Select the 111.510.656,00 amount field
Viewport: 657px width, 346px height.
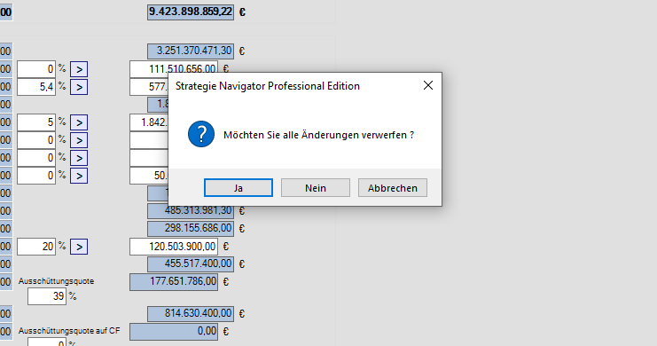(x=174, y=69)
